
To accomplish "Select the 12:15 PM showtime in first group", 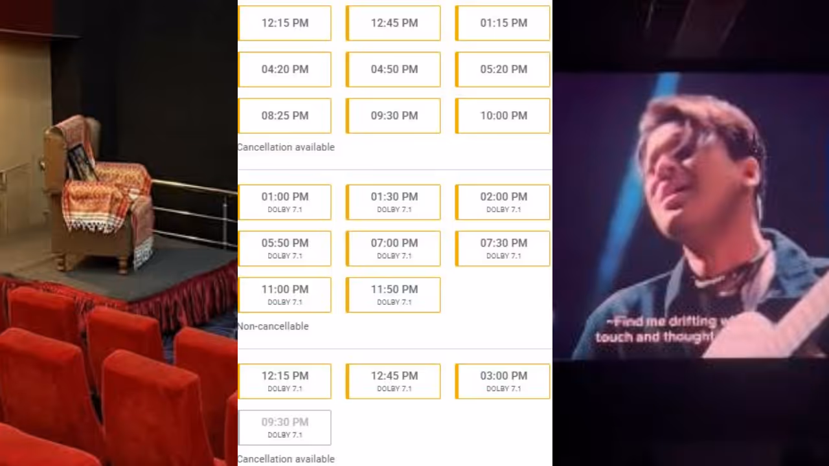I will click(285, 23).
